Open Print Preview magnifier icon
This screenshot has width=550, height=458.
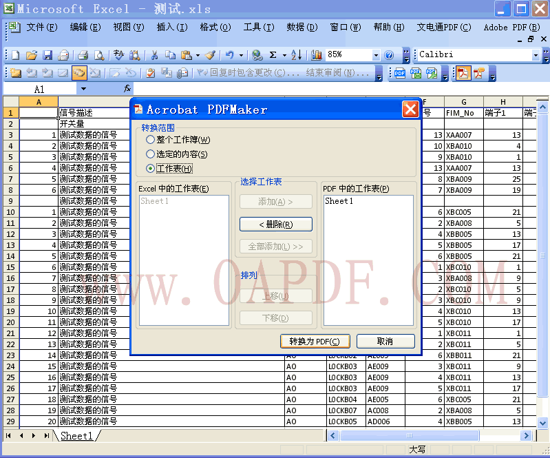click(x=100, y=55)
